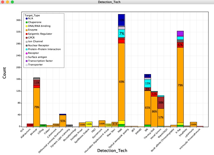The width and height of the screenshot is (214, 155).
Task: Click the Enthalpy Arrays 100% bar
Action: tap(82, 125)
